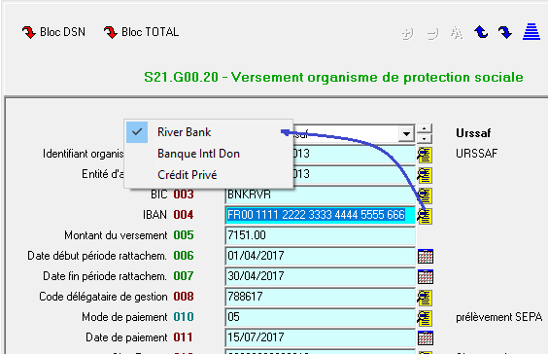This screenshot has height=354, width=548.
Task: Click Montant du versement field 7151.00
Action: tap(320, 235)
